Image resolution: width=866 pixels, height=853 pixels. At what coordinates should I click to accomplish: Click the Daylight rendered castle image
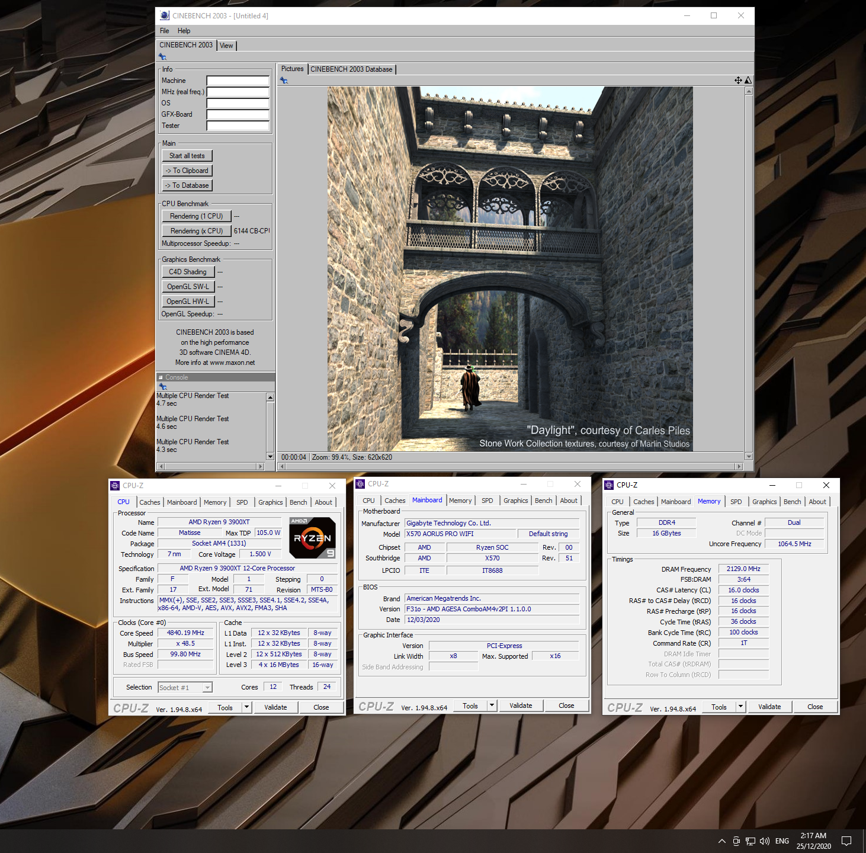coord(510,269)
